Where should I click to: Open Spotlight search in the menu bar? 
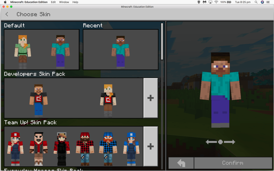(256, 2)
